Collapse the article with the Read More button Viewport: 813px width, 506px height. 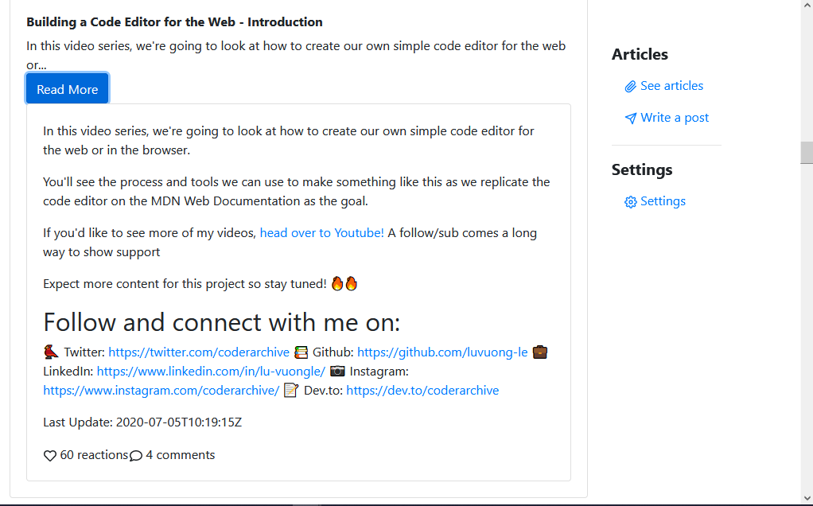(x=67, y=89)
